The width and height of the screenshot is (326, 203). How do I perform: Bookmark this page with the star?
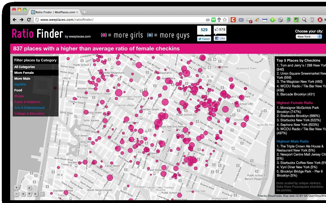(x=225, y=20)
